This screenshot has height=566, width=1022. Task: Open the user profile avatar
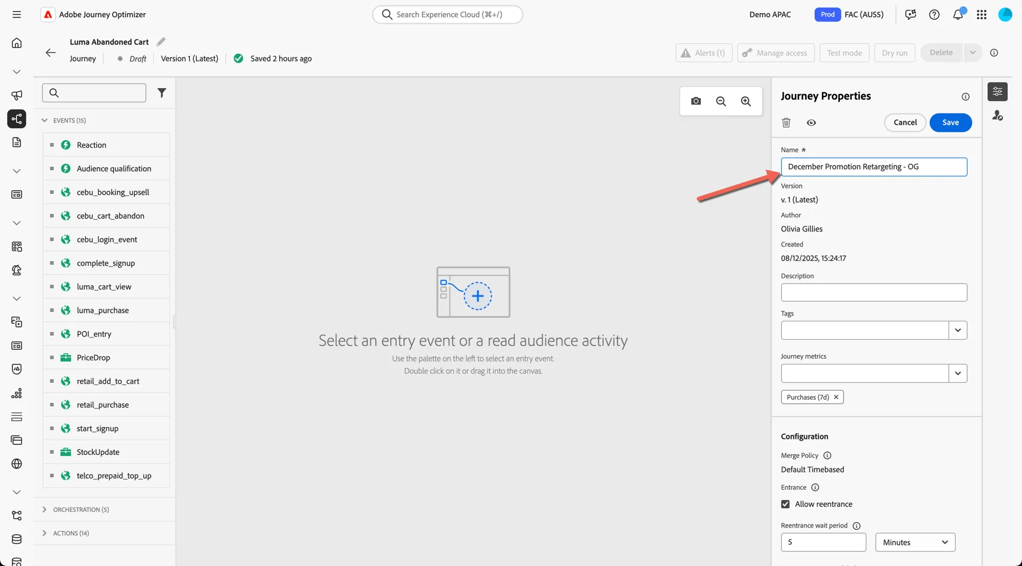point(1005,14)
